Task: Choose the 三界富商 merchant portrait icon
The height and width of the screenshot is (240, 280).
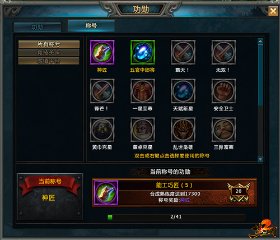Action: tap(223, 130)
